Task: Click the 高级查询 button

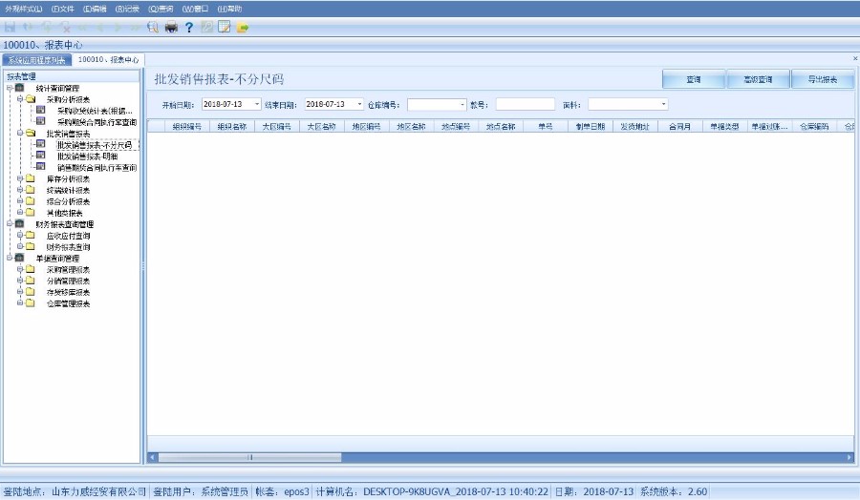Action: [758, 79]
